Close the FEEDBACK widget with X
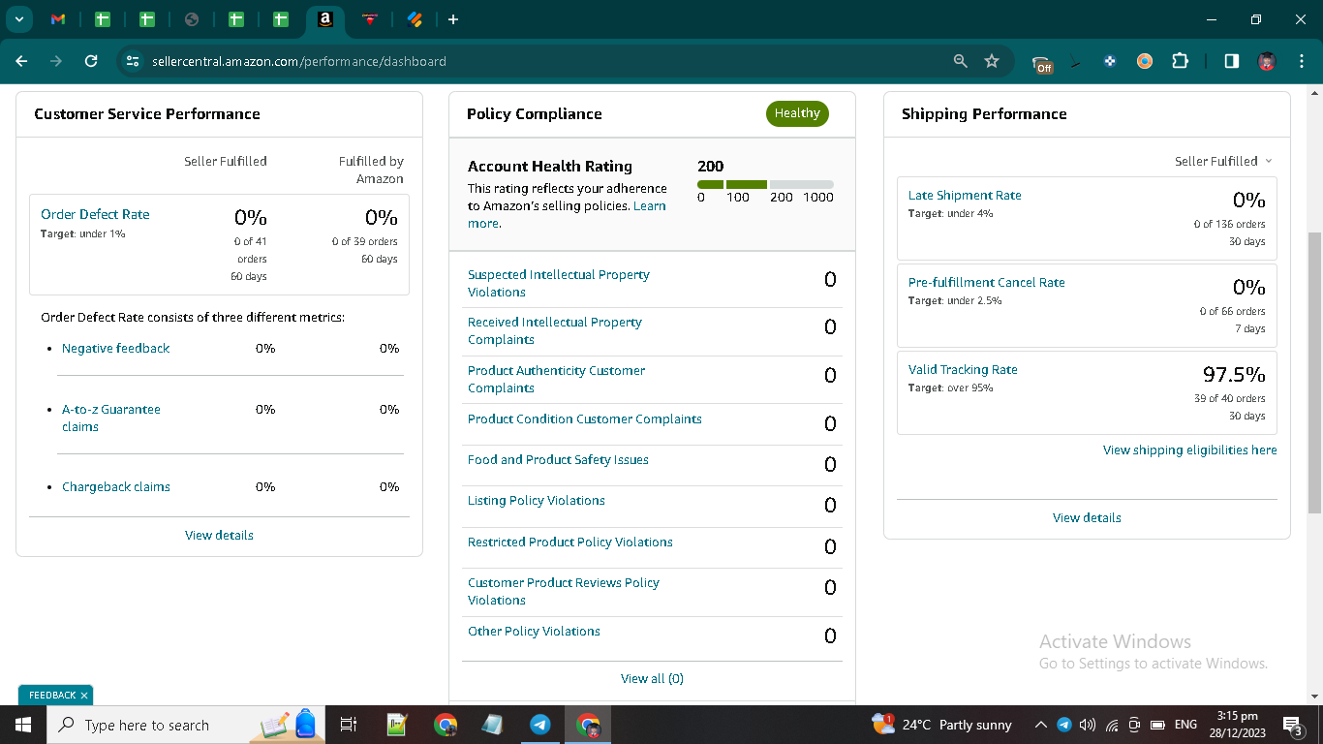 pos(84,696)
